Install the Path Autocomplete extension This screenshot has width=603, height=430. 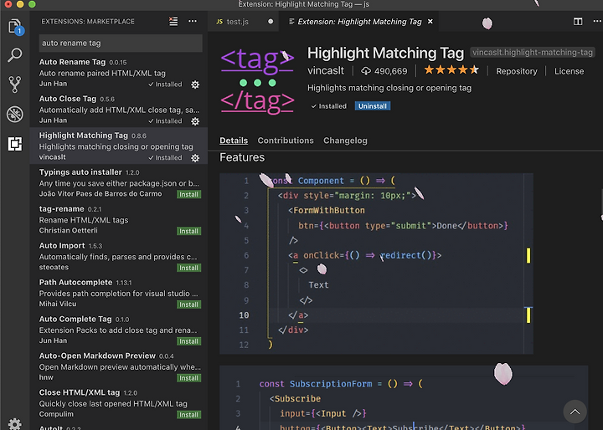click(188, 305)
